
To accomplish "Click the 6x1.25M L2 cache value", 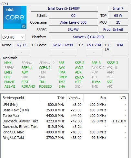I will [x=94, y=45].
